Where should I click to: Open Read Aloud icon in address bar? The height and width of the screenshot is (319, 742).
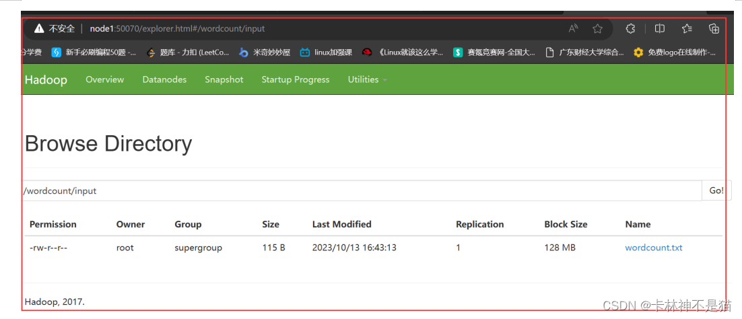574,29
